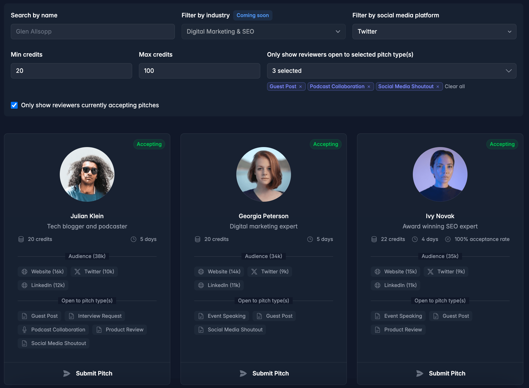Click the document icon beside Social Media Shoutout on Georgia's card

(201, 330)
